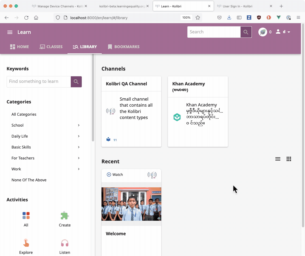Filter by the Create activity
The height and width of the screenshot is (256, 305).
pyautogui.click(x=64, y=216)
